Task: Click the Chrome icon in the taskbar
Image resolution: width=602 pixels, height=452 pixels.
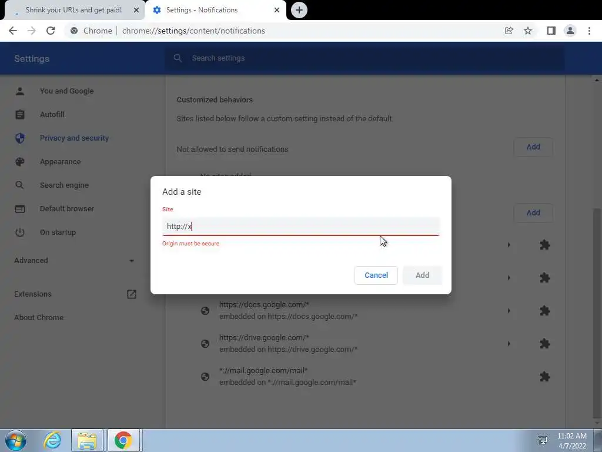Action: (x=123, y=440)
